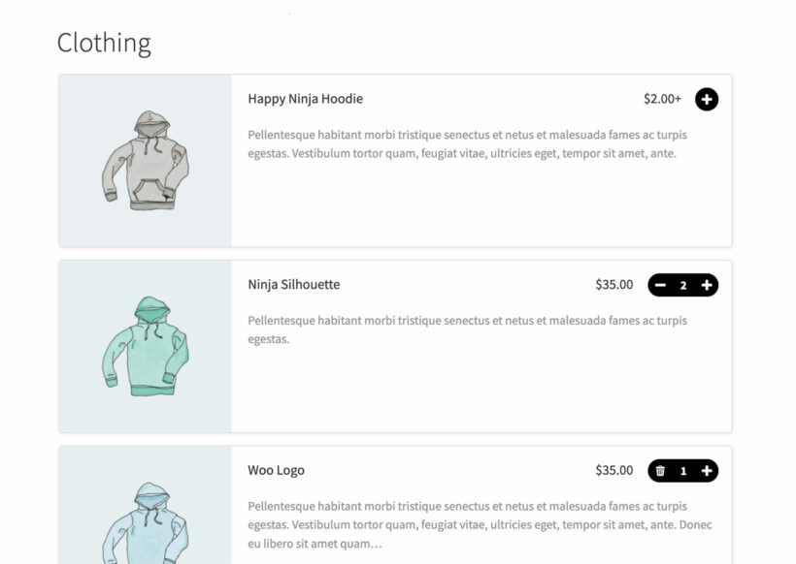This screenshot has height=564, width=796.
Task: Open the Happy Ninja Hoodie product page
Action: 306,99
